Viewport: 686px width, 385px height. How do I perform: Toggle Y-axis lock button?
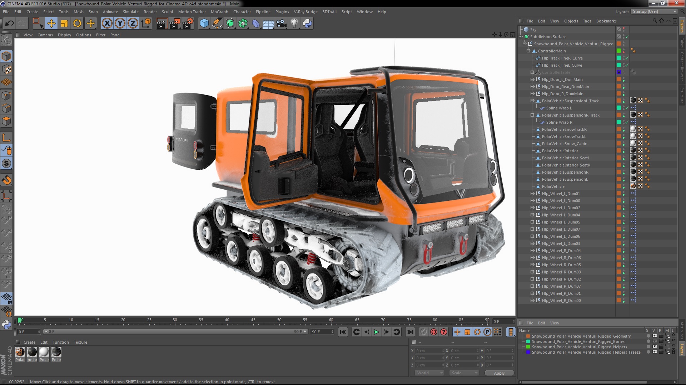pyautogui.click(x=120, y=24)
